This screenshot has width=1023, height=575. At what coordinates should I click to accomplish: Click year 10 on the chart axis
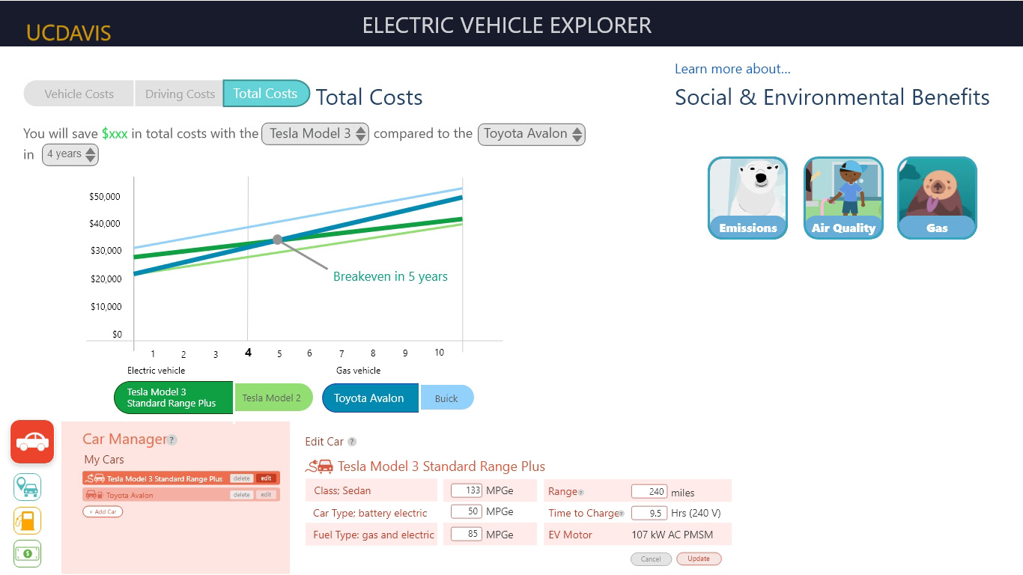pyautogui.click(x=439, y=353)
